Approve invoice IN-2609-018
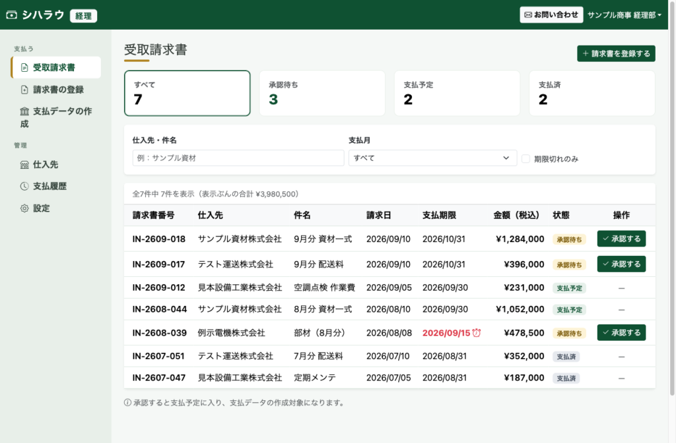 pos(621,239)
